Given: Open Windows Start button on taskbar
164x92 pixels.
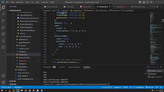Looking at the screenshot, I should click(x=2, y=90).
